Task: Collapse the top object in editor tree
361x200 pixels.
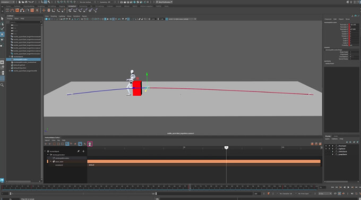Action: pyautogui.click(x=45, y=151)
